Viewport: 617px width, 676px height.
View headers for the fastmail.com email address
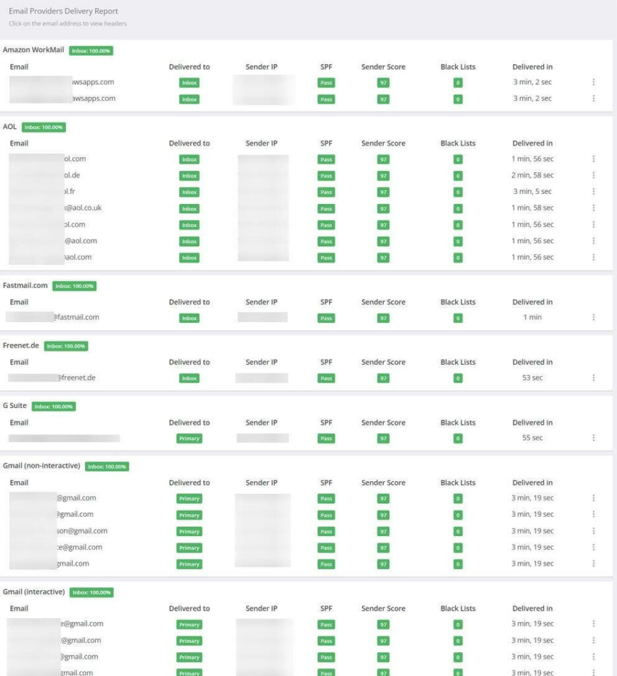(x=77, y=318)
